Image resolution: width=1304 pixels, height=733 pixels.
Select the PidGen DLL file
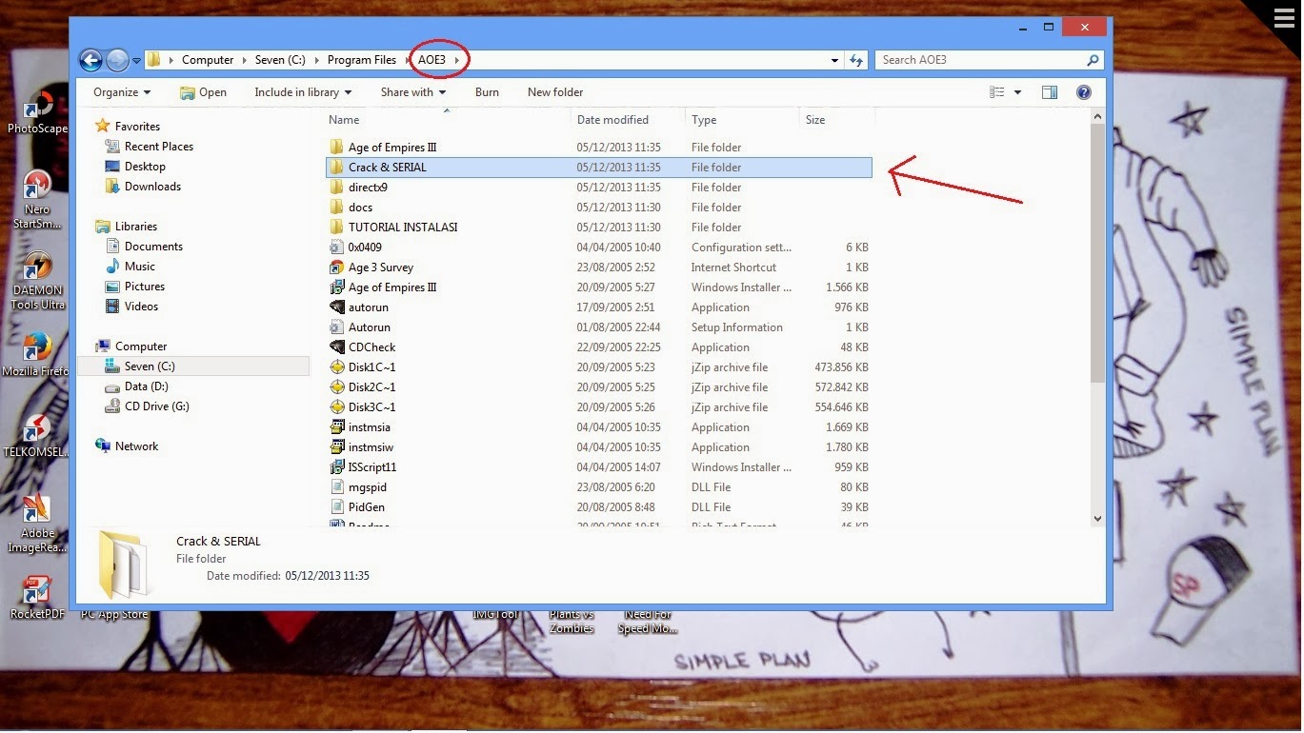[x=598, y=507]
